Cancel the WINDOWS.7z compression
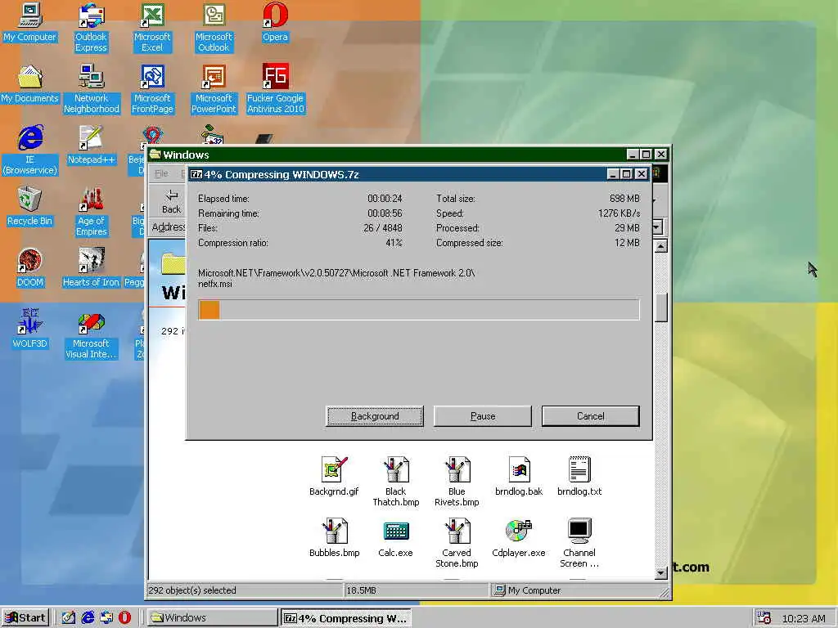 [x=591, y=416]
